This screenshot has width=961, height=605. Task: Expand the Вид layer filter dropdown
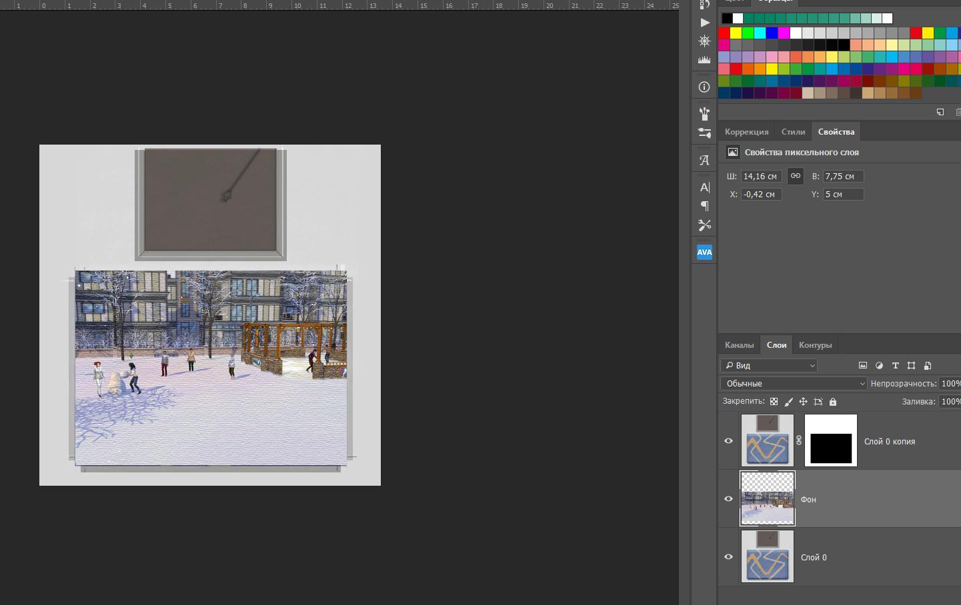coord(769,366)
